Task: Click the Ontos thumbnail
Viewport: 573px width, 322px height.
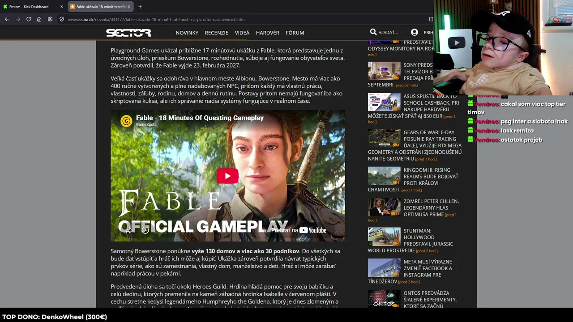Action: pyautogui.click(x=384, y=299)
